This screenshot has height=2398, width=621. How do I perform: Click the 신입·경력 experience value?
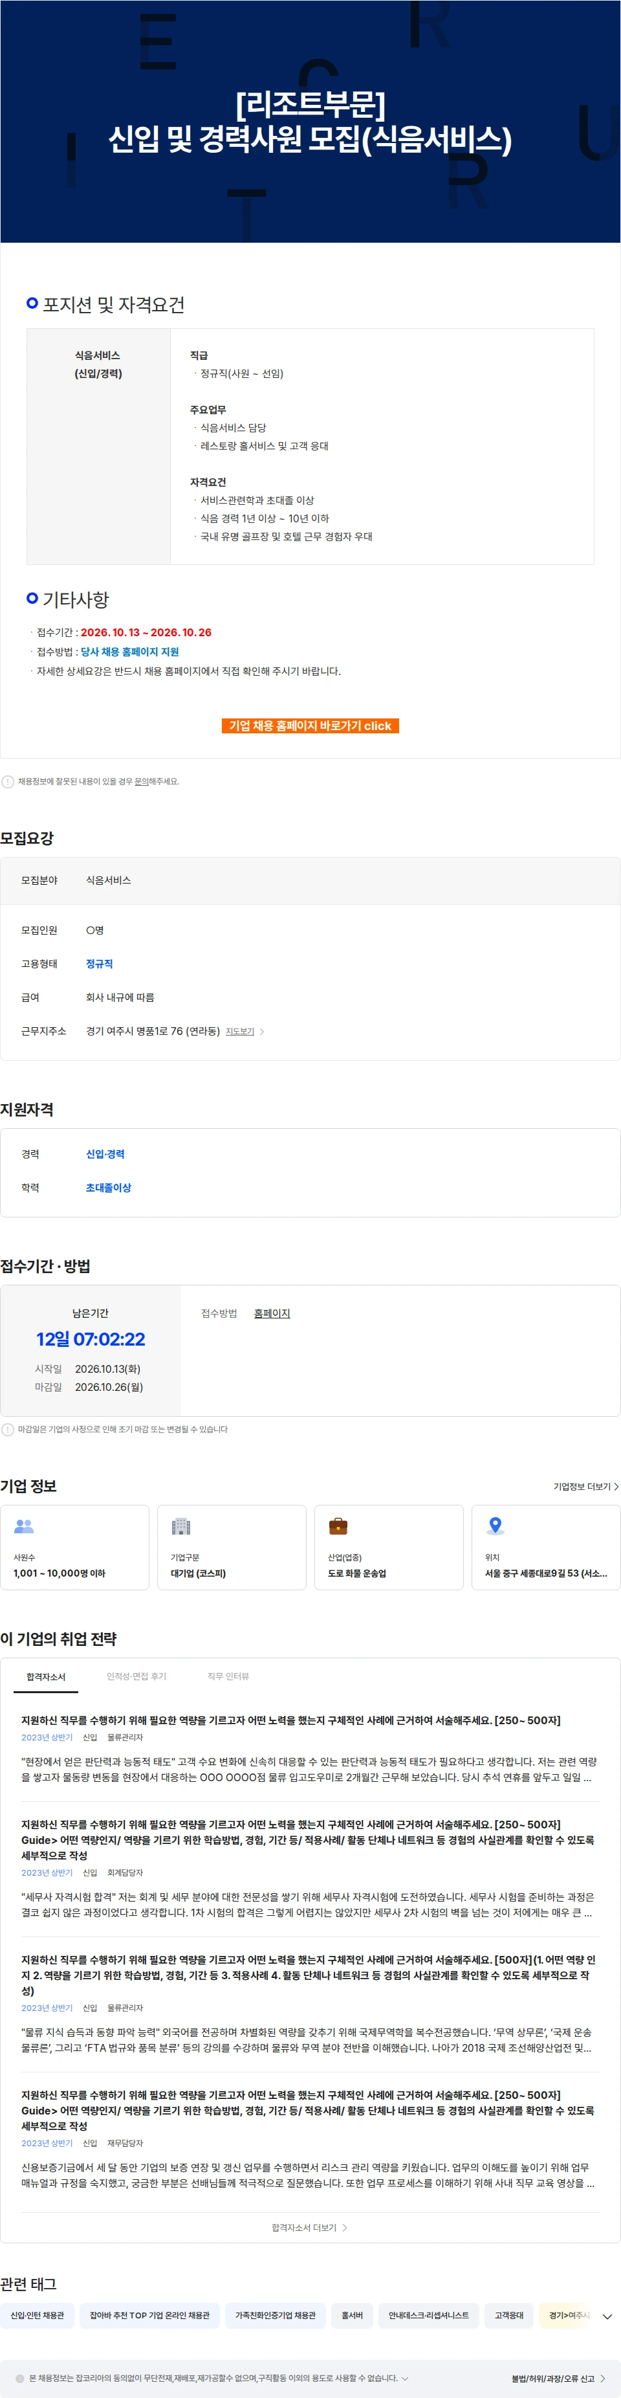(x=105, y=1153)
